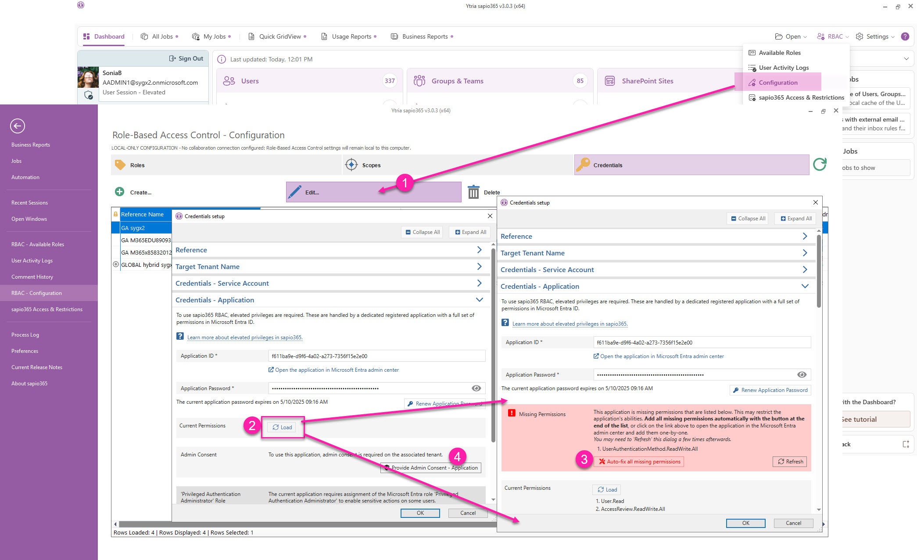Select the GLOBAL hybrid sygx radio button

[x=116, y=264]
